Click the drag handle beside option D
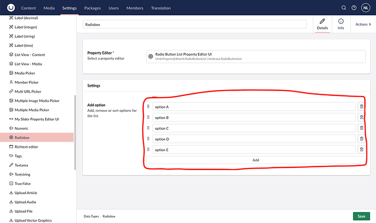Screen dimensions: 376x223 click(x=148, y=138)
